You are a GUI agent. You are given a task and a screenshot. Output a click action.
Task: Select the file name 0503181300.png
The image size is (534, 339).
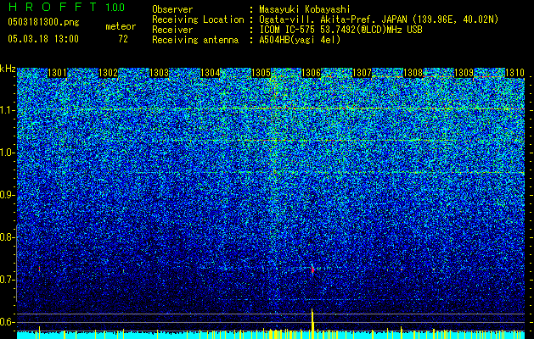pyautogui.click(x=43, y=22)
